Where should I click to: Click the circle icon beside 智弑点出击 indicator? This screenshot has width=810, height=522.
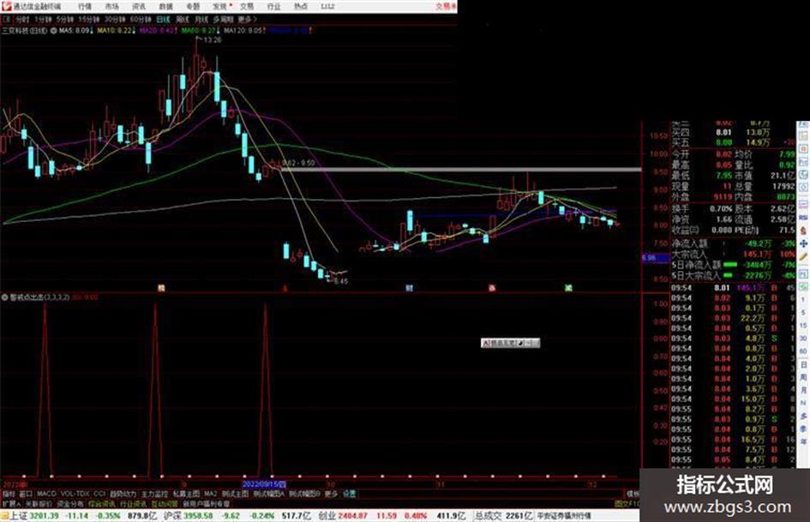5,297
